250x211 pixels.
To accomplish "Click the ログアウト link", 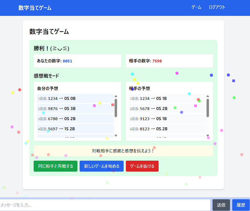I will click(217, 7).
